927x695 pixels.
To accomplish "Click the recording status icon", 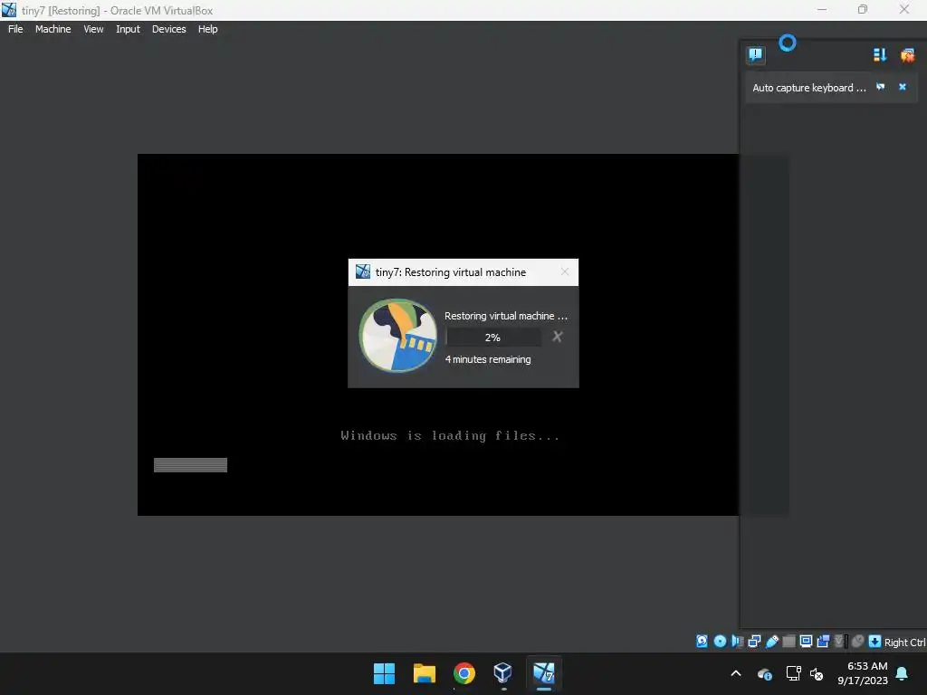I will point(823,642).
